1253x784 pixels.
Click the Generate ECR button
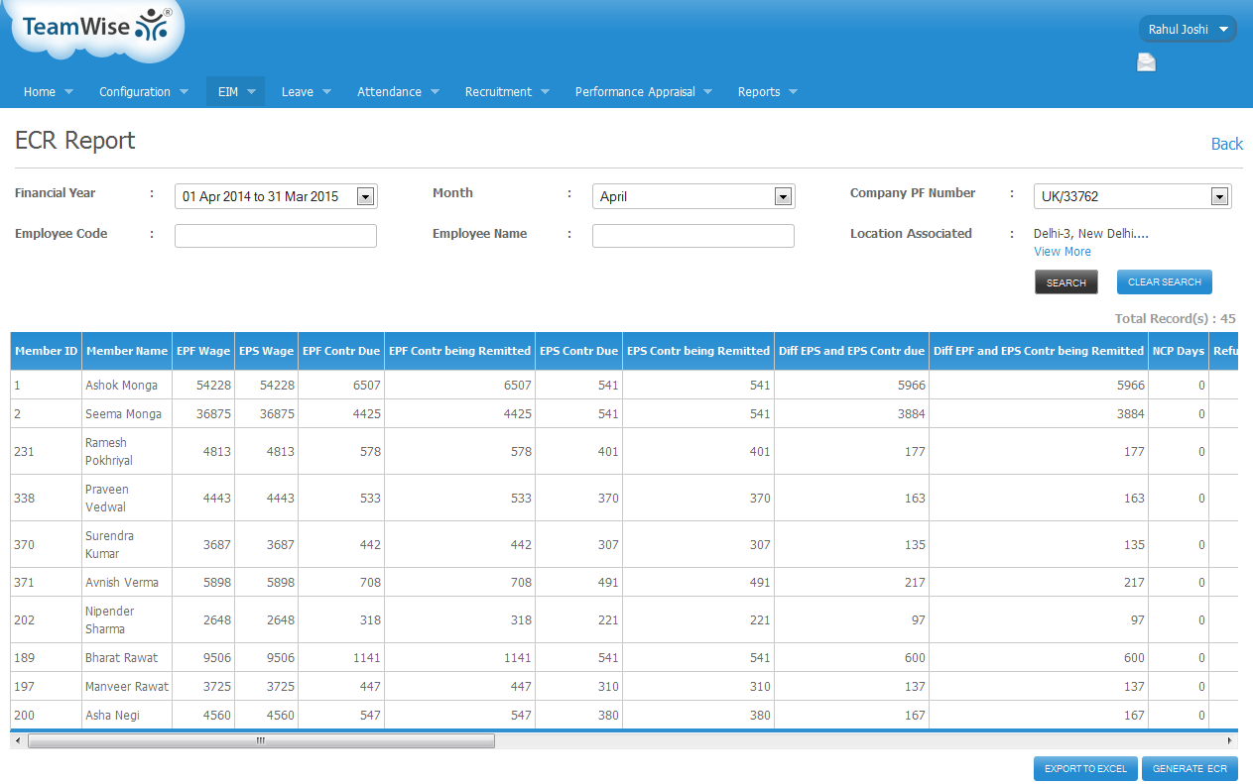coord(1190,769)
